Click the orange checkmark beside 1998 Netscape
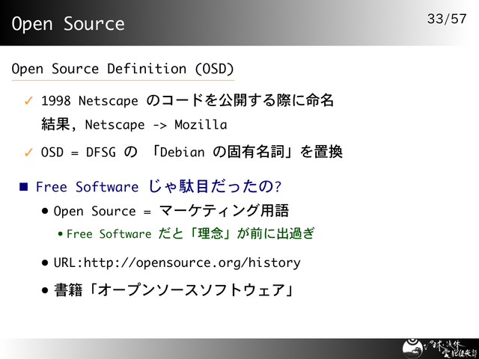 tap(28, 100)
